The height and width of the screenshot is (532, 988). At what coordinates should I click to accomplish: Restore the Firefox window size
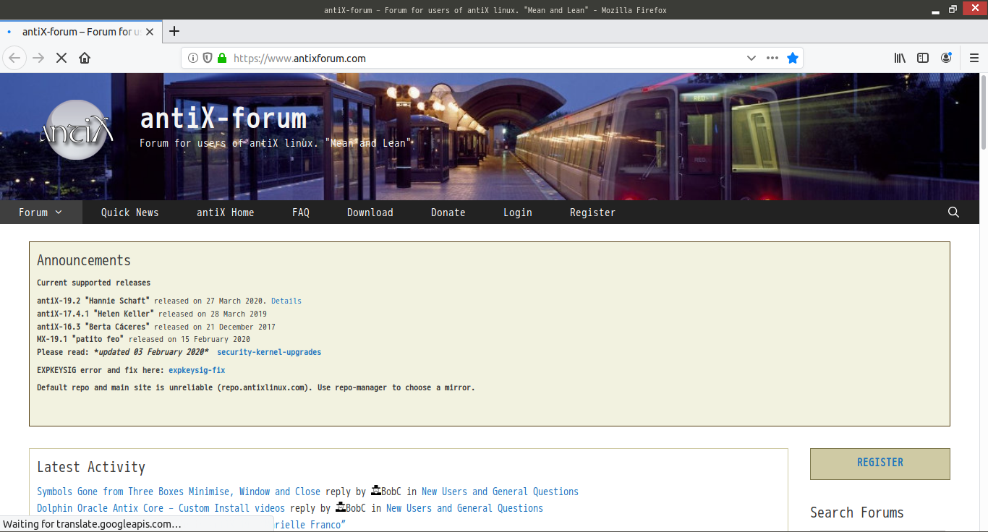click(x=953, y=9)
